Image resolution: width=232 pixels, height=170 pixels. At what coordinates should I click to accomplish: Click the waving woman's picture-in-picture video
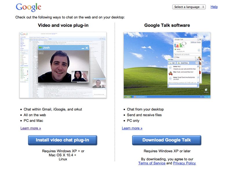[79, 76]
